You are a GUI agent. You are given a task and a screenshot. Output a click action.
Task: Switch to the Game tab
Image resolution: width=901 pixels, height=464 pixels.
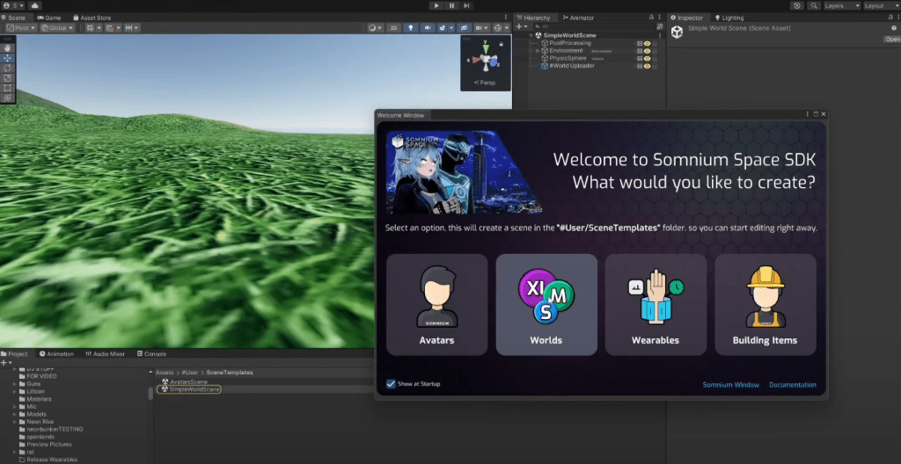coord(49,18)
